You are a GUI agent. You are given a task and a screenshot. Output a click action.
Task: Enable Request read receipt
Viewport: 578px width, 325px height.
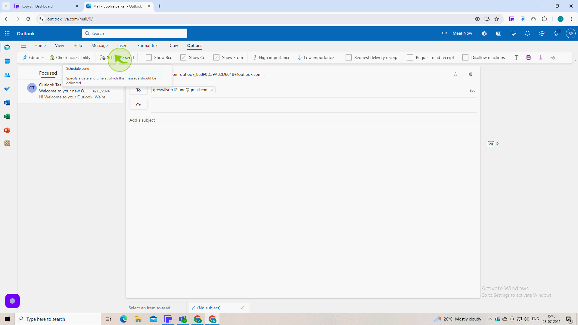(410, 57)
